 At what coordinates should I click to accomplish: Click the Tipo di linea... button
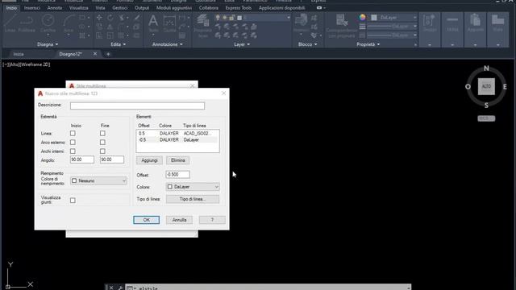tap(193, 199)
